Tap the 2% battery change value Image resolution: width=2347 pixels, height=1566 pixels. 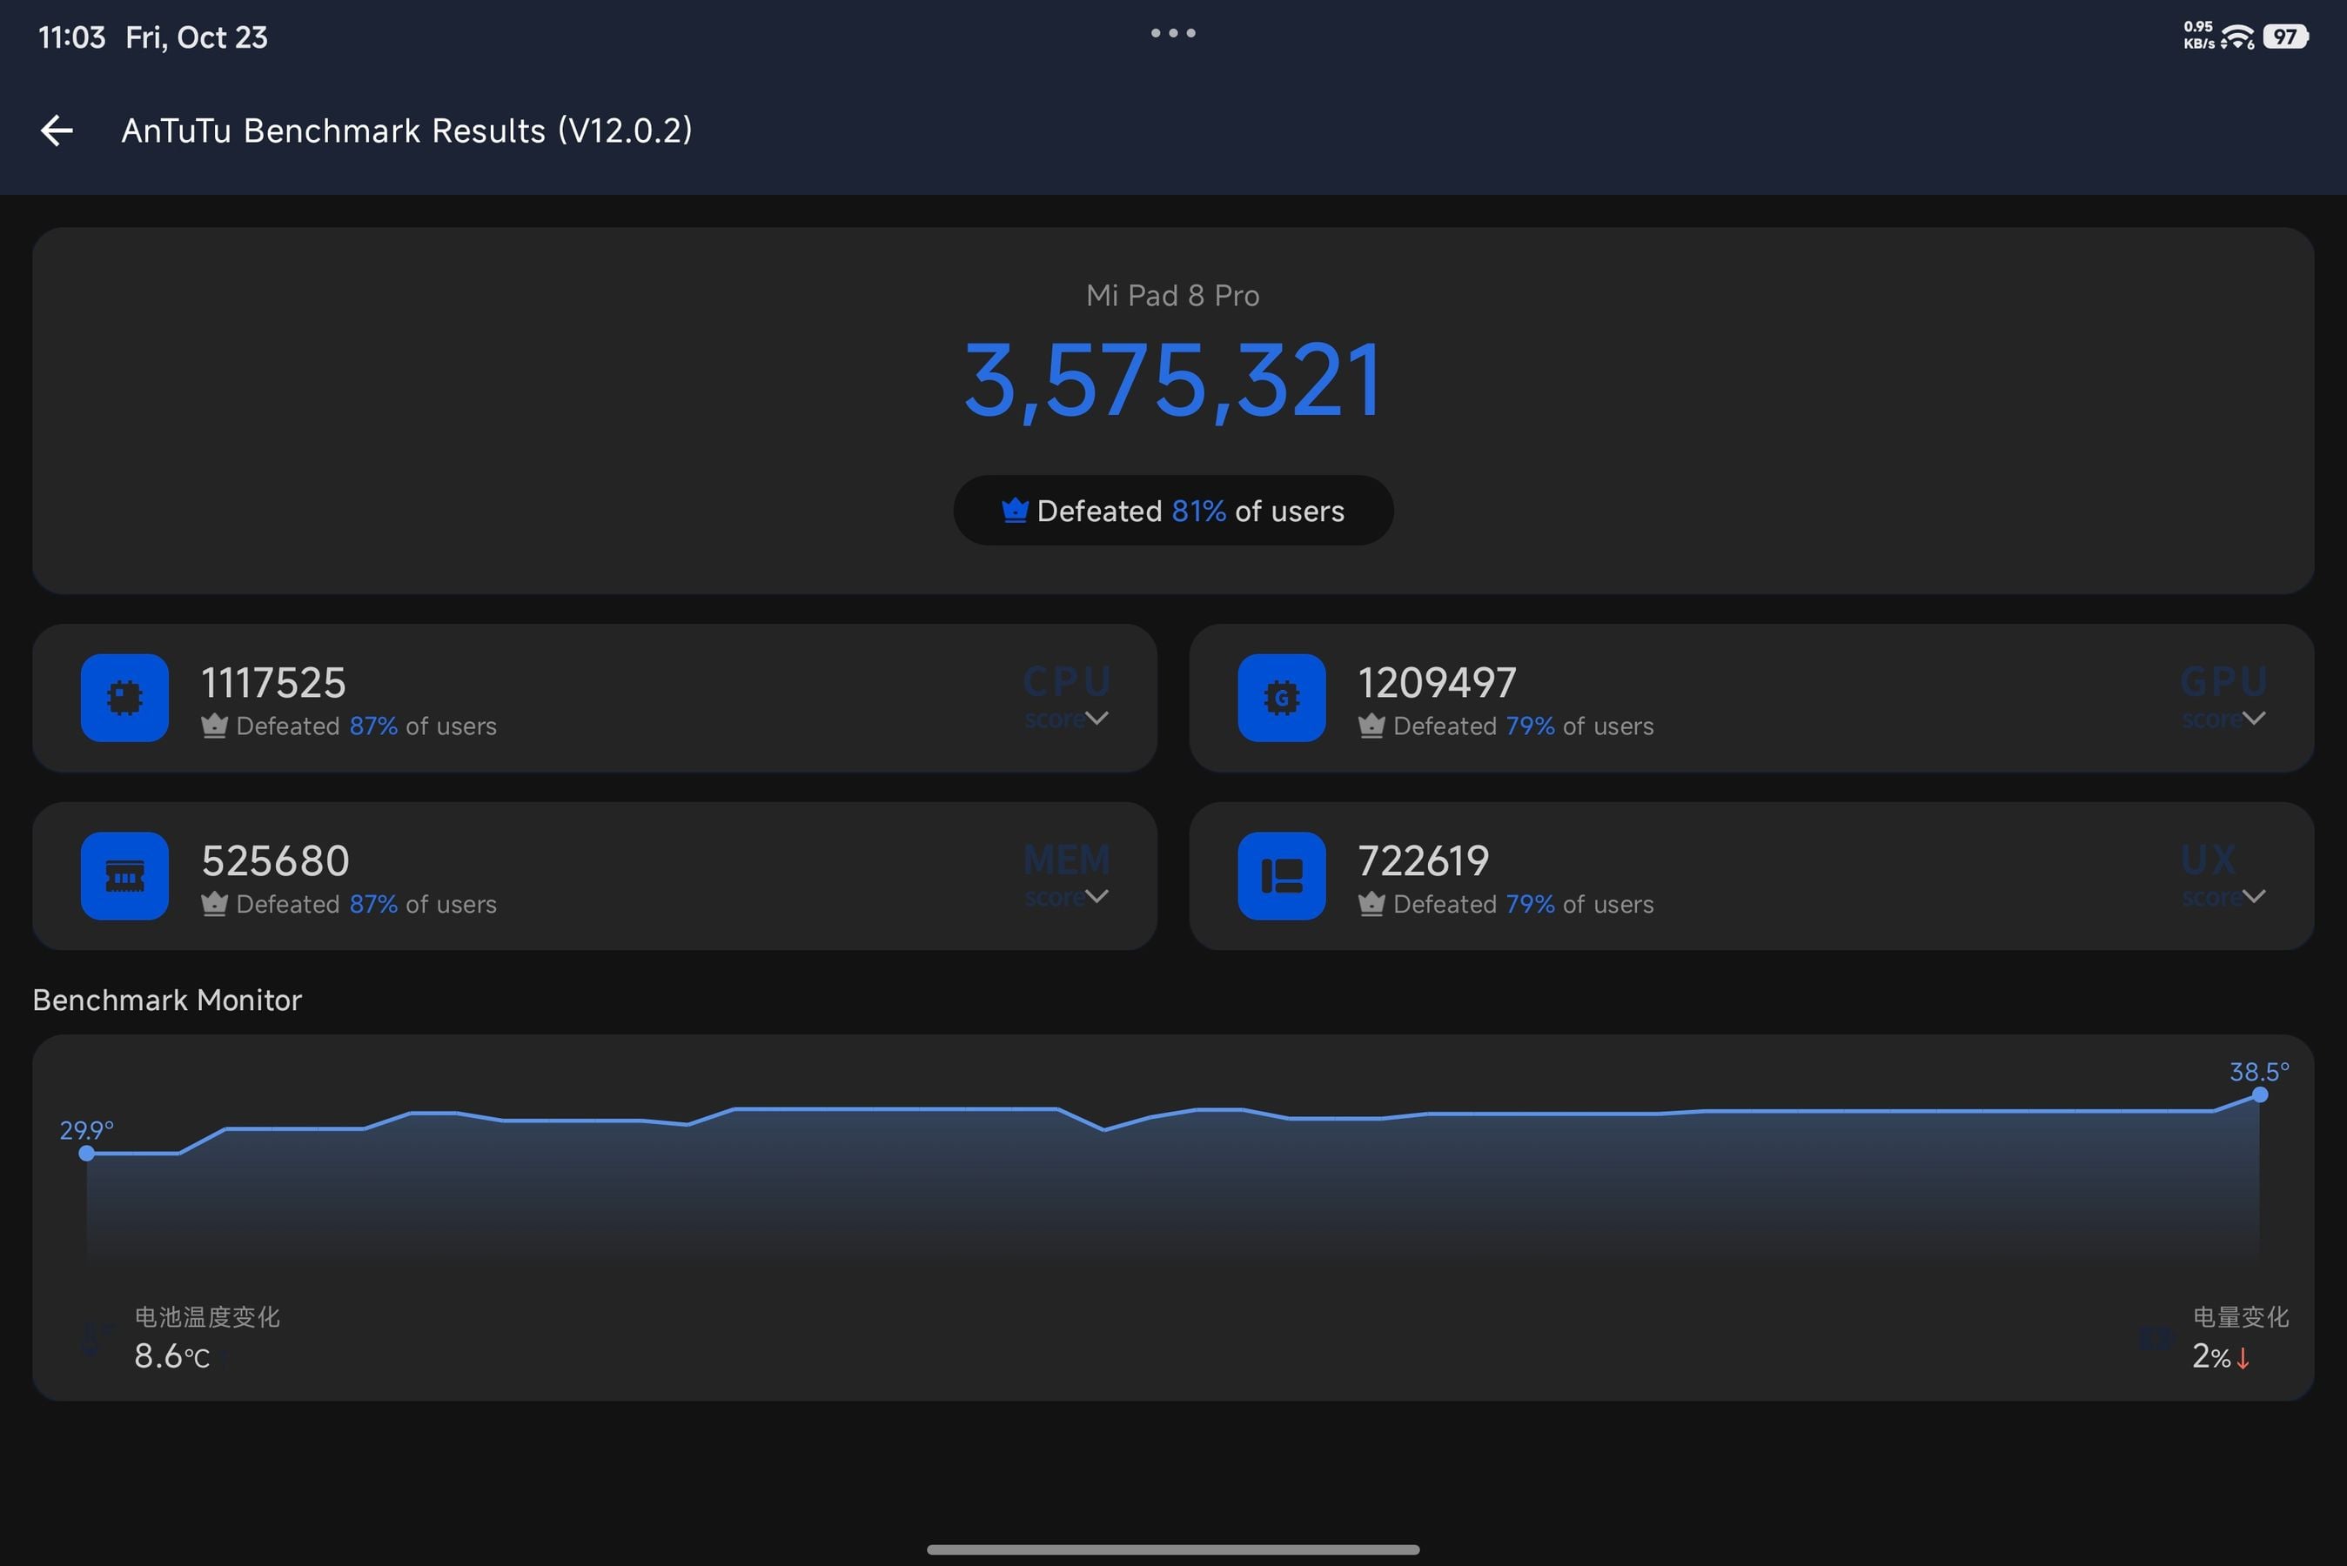[2210, 1356]
